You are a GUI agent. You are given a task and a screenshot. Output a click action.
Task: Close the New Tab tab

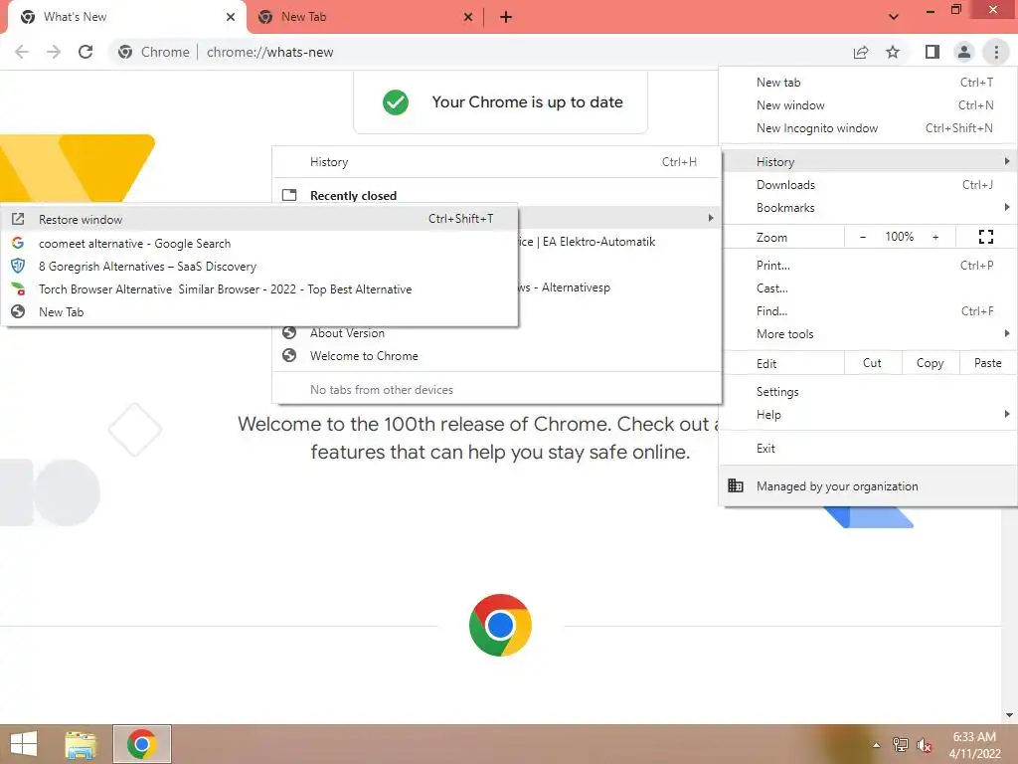point(468,17)
